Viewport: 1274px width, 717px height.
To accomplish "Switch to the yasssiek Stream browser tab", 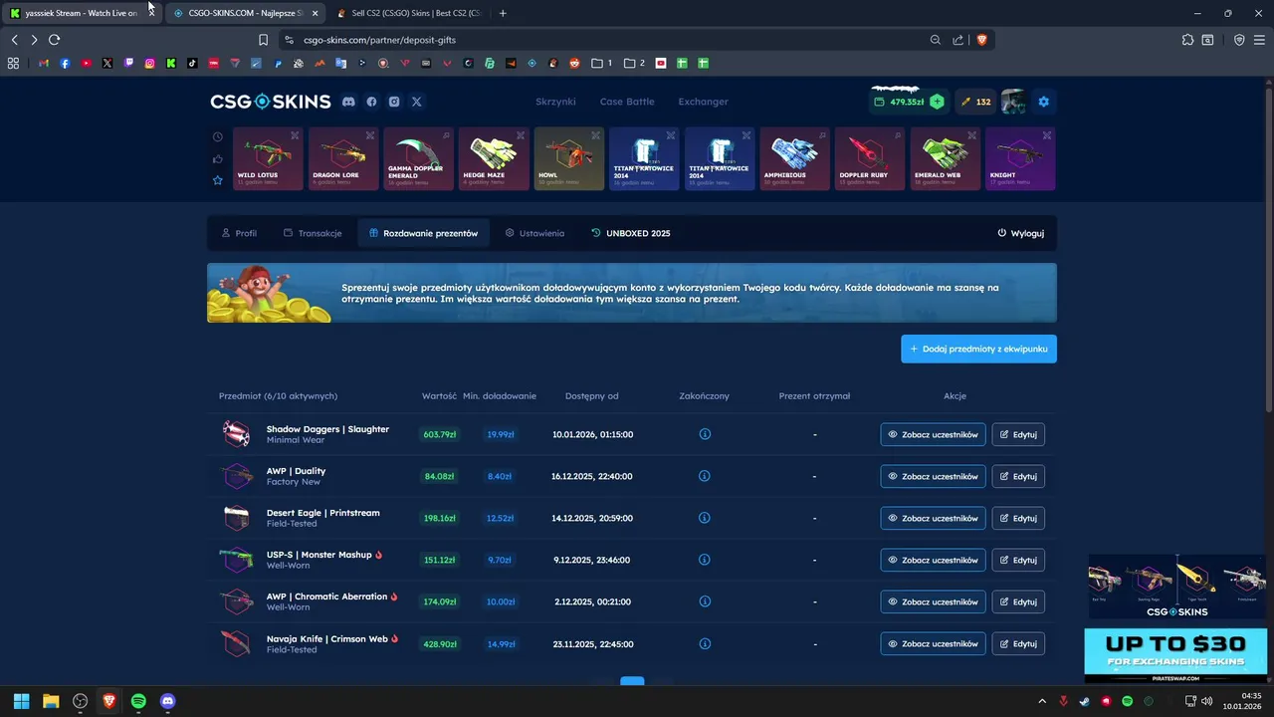I will point(80,13).
